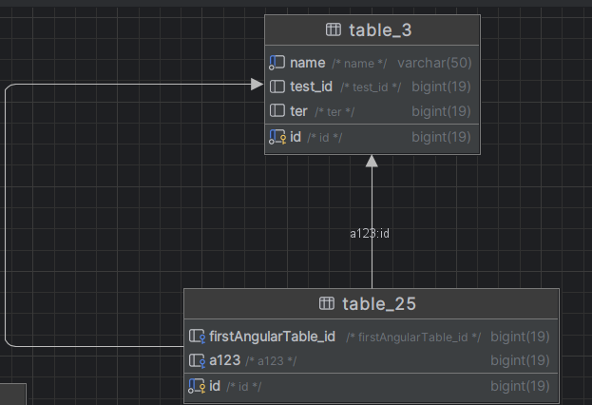Click the name column icon in table_3

point(277,63)
